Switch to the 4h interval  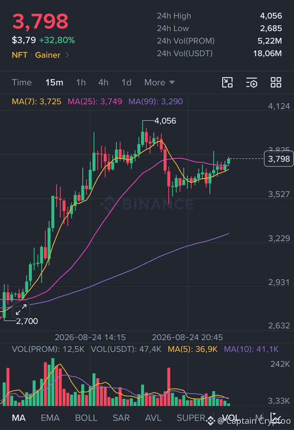click(x=103, y=82)
